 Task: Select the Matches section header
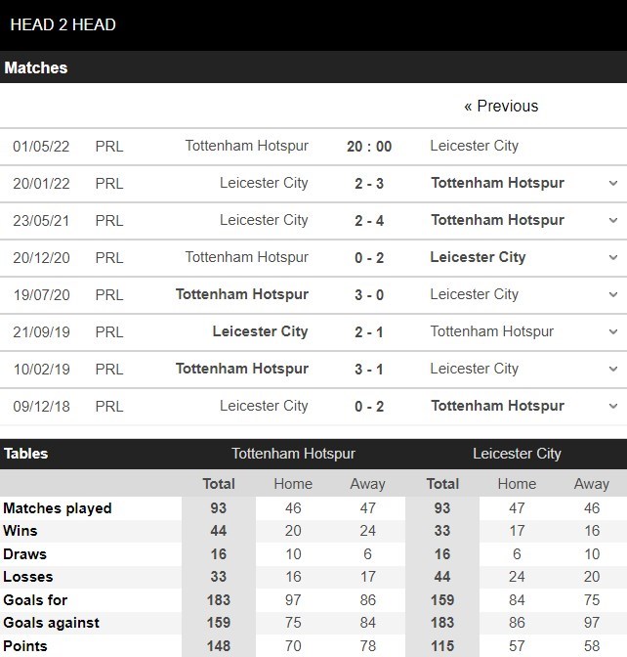point(36,67)
